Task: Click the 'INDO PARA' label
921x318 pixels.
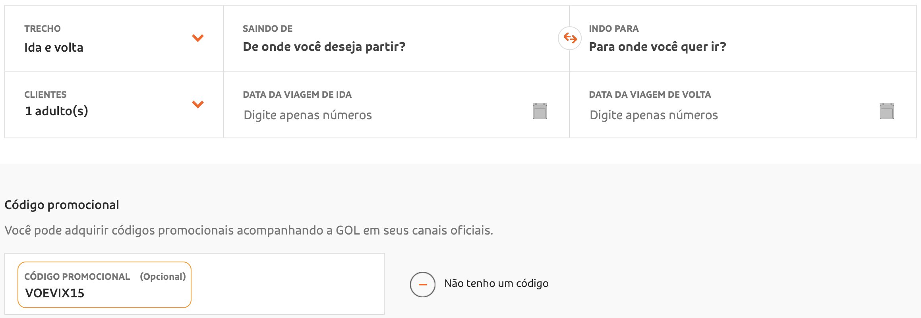Action: [x=614, y=29]
